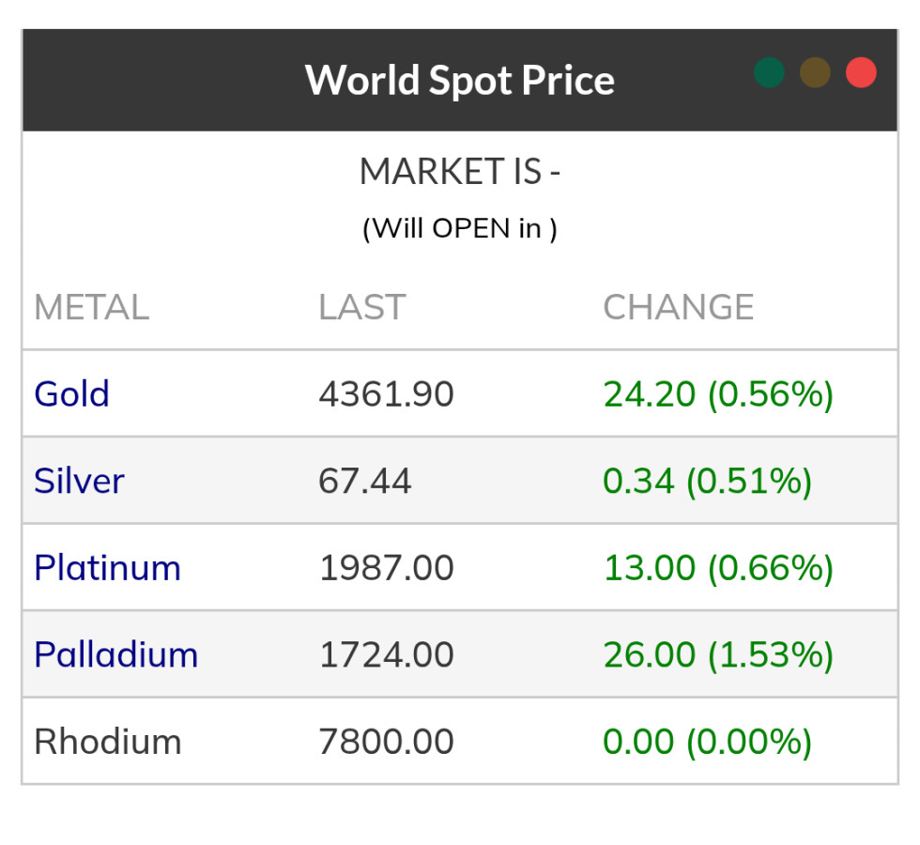The height and width of the screenshot is (845, 920).
Task: Click the World Spot Price title
Action: click(459, 80)
